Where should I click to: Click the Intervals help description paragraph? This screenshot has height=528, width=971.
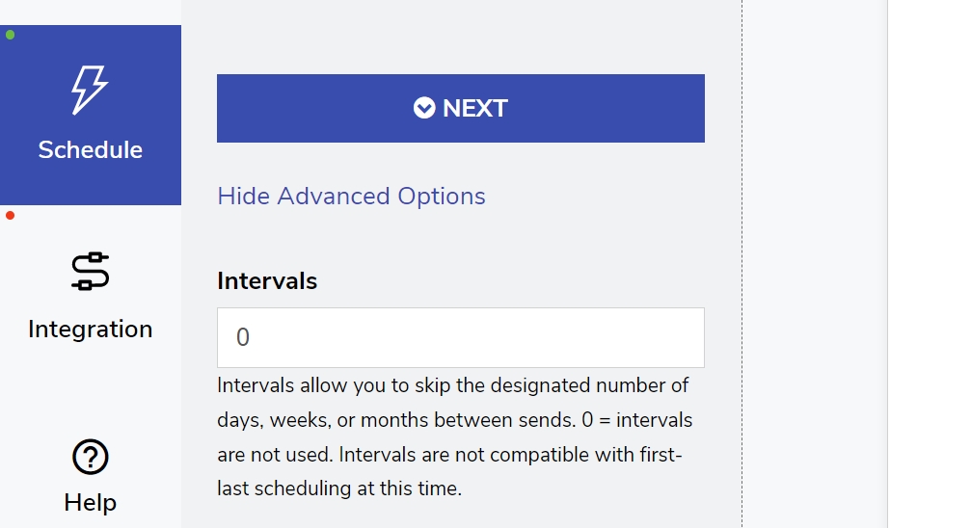pos(455,437)
